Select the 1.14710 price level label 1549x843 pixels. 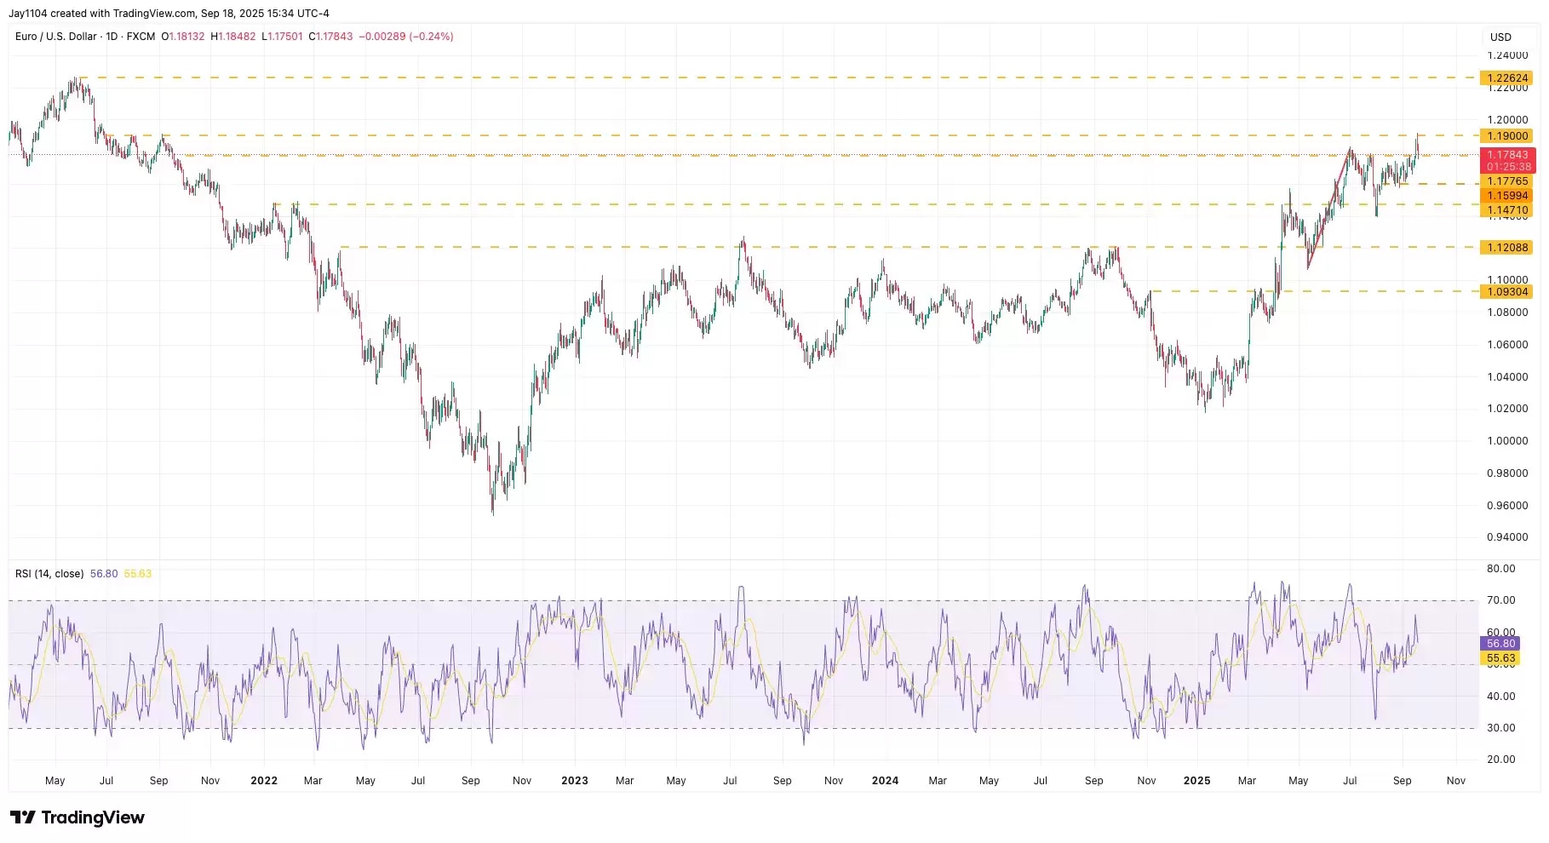(x=1506, y=210)
